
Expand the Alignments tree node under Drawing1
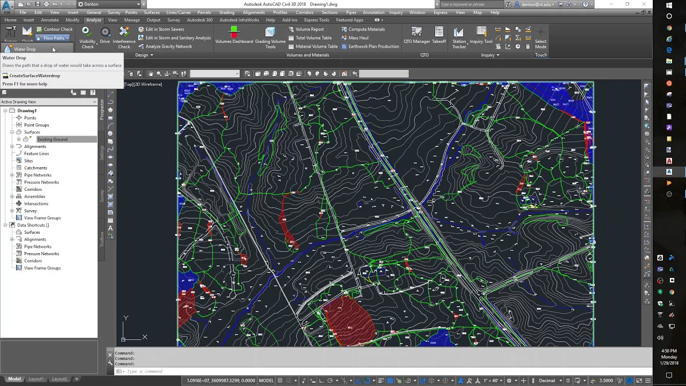[x=12, y=146]
